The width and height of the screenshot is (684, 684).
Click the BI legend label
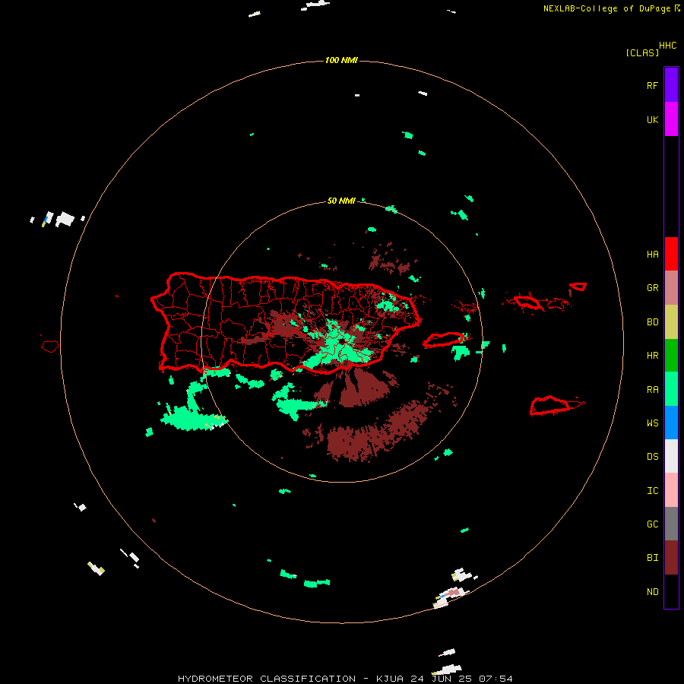click(652, 558)
